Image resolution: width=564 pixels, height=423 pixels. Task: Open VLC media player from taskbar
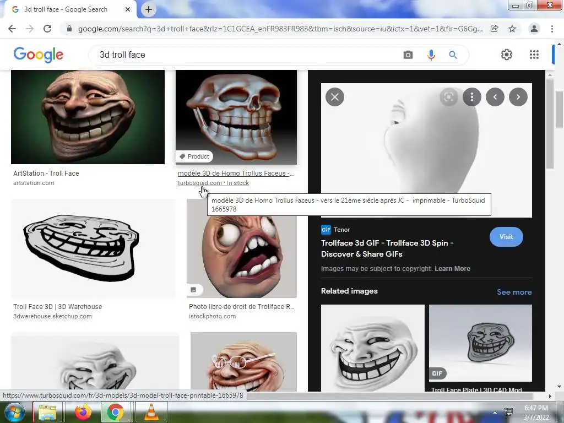[x=151, y=412]
